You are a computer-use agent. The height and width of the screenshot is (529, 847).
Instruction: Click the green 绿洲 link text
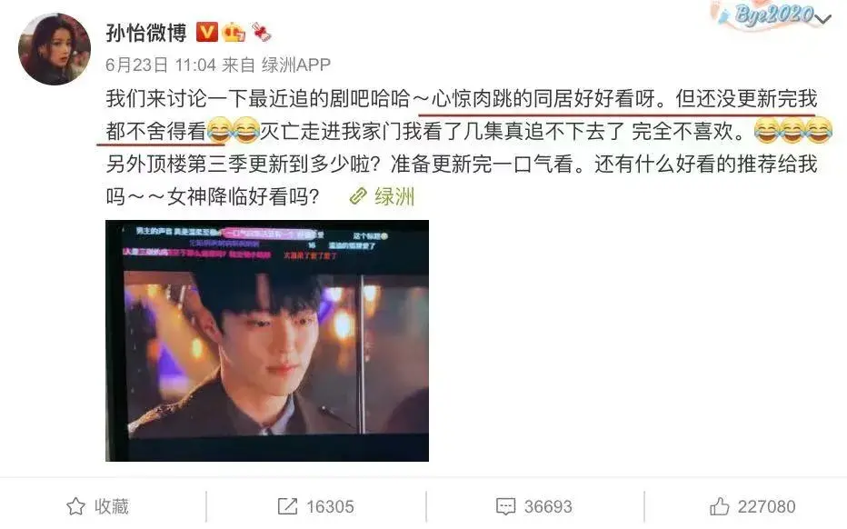pos(394,196)
